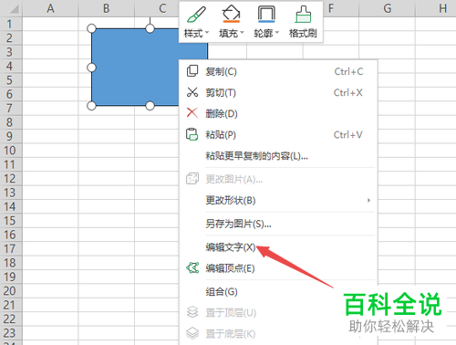The image size is (456, 345).
Task: Select row 23 header
Action: pos(11,333)
